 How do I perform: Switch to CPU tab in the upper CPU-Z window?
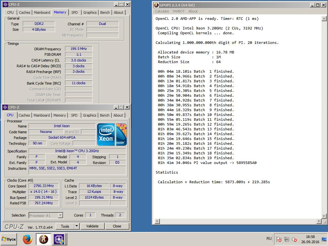point(10,12)
